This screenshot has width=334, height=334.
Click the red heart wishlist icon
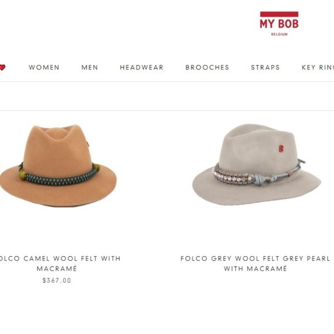pos(2,67)
